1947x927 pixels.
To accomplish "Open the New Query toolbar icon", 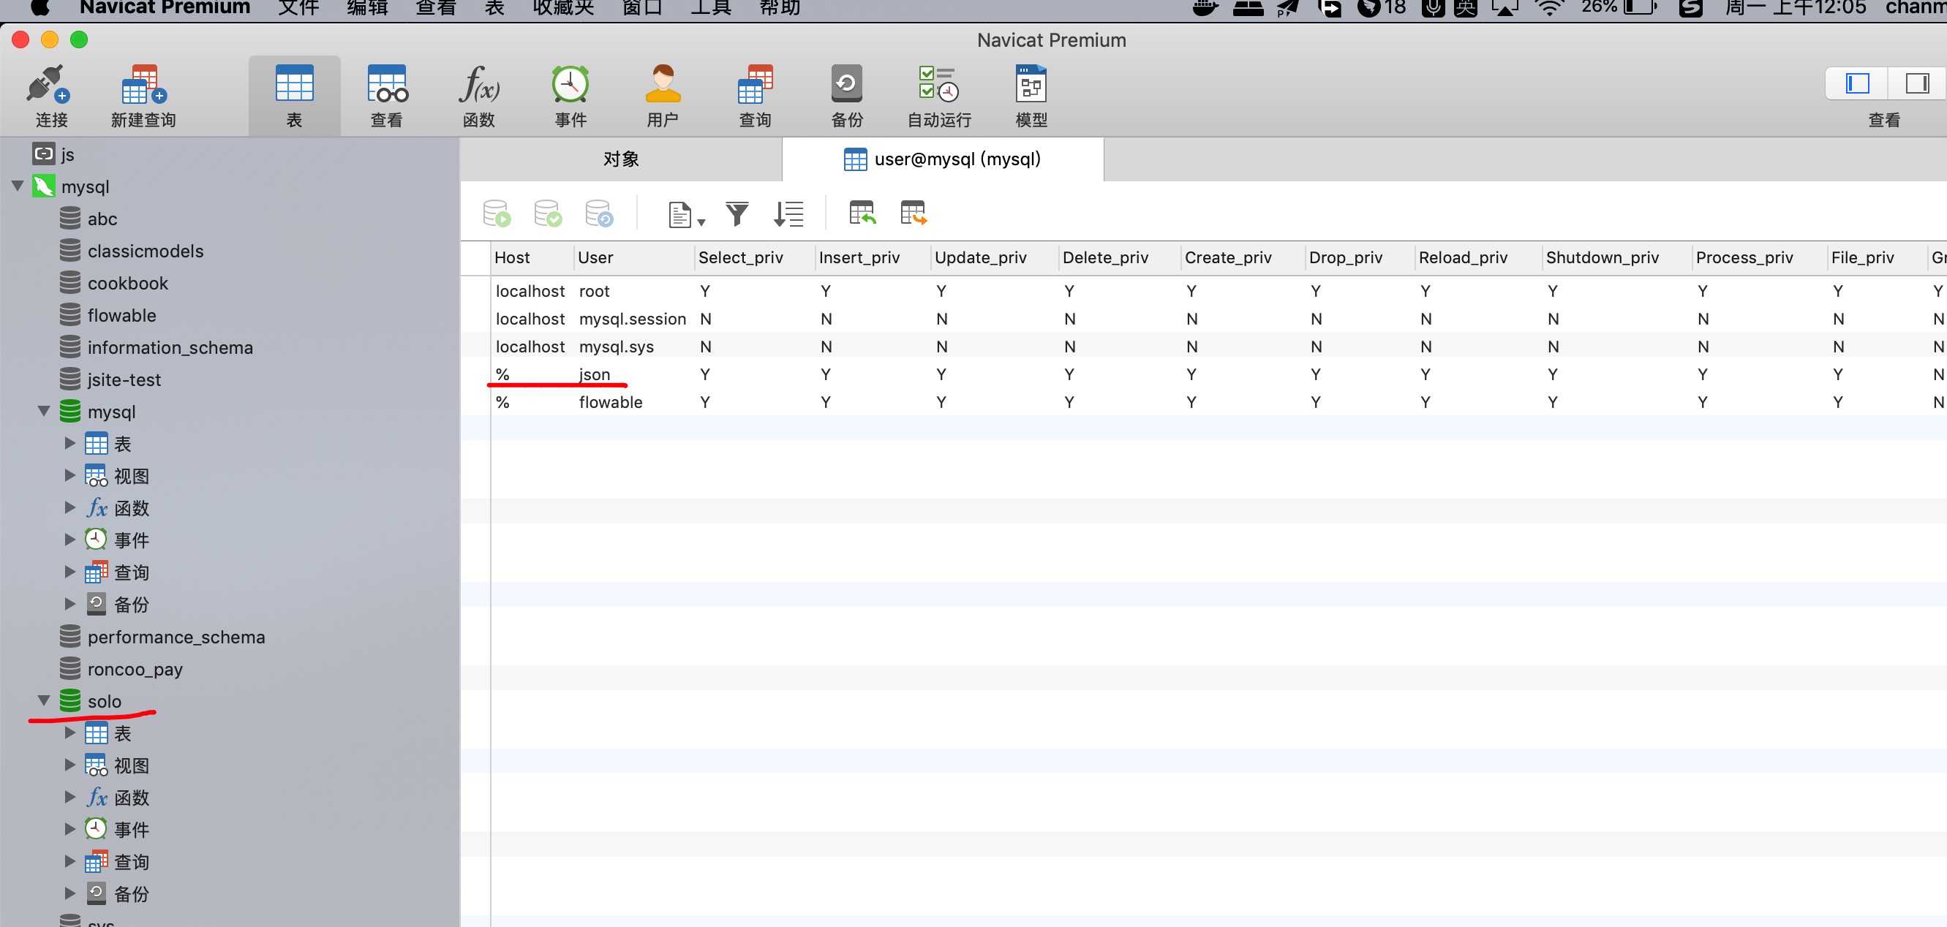I will (143, 85).
